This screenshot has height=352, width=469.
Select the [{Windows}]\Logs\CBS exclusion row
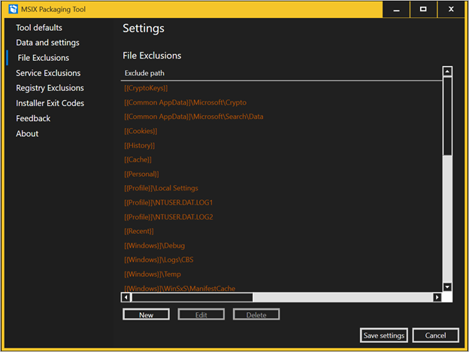pyautogui.click(x=281, y=259)
